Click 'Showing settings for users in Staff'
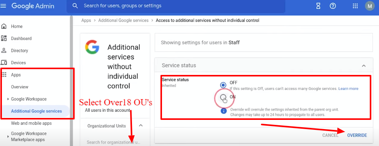Image resolution: width=379 pixels, height=146 pixels. tap(200, 43)
